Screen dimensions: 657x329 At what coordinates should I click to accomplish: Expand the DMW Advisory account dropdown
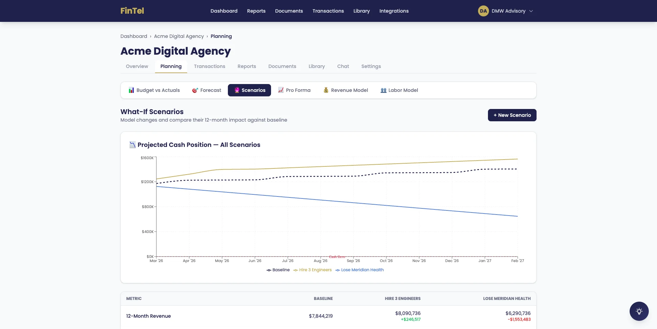click(x=531, y=11)
